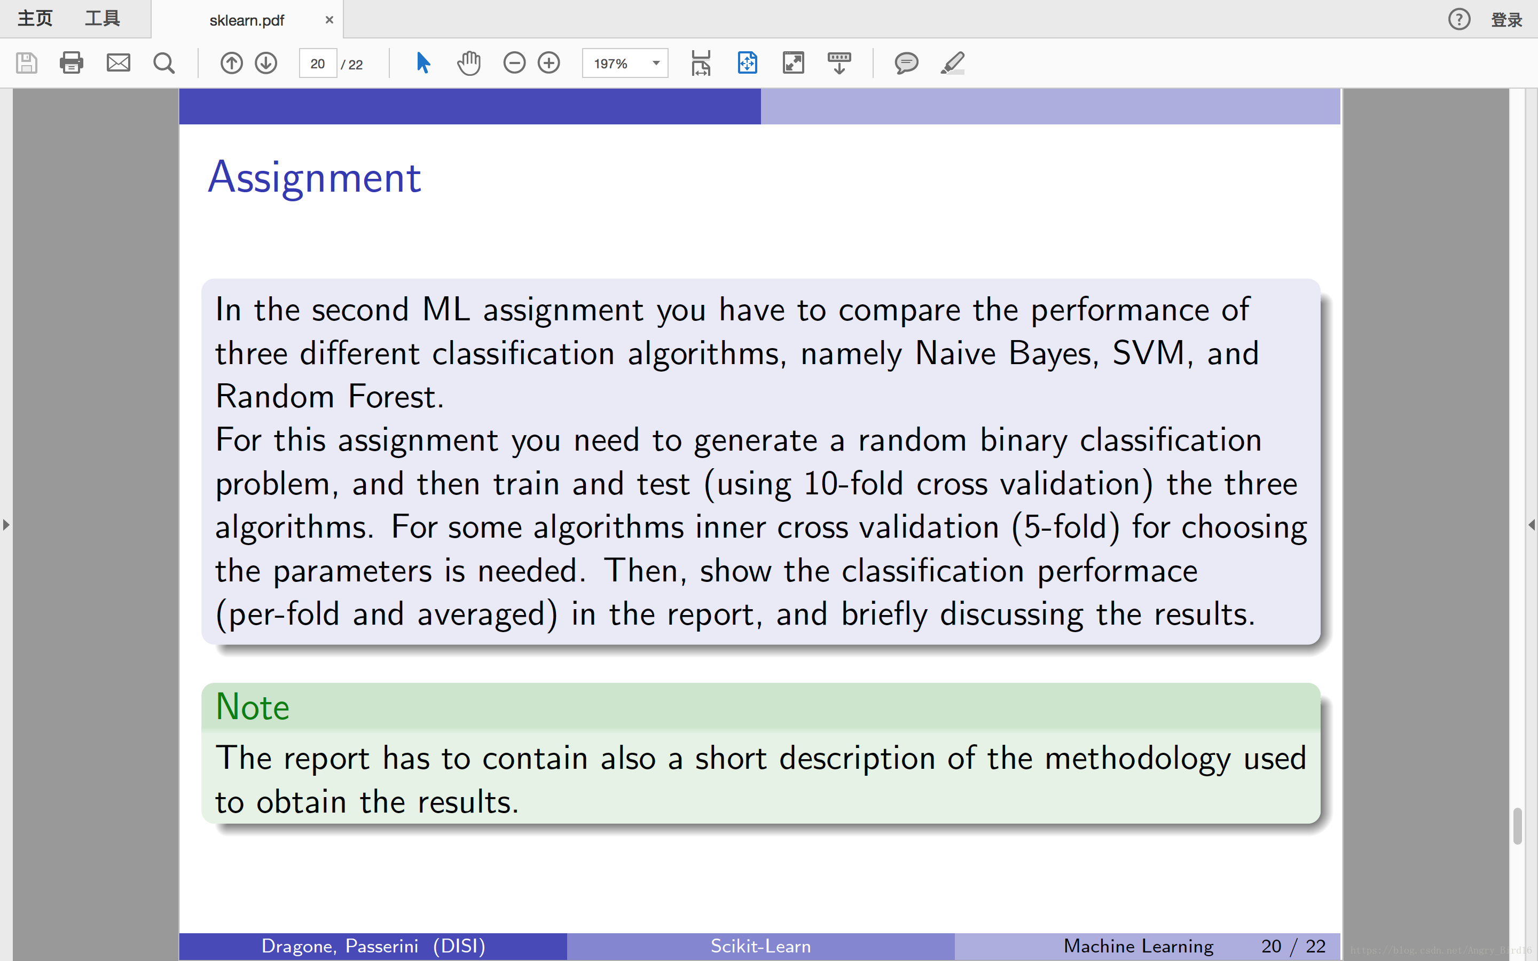Select the arrow selection tool

[423, 63]
